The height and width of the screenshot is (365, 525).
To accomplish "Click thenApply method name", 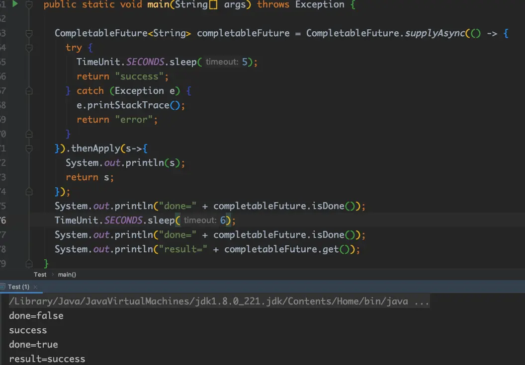I will 95,148.
